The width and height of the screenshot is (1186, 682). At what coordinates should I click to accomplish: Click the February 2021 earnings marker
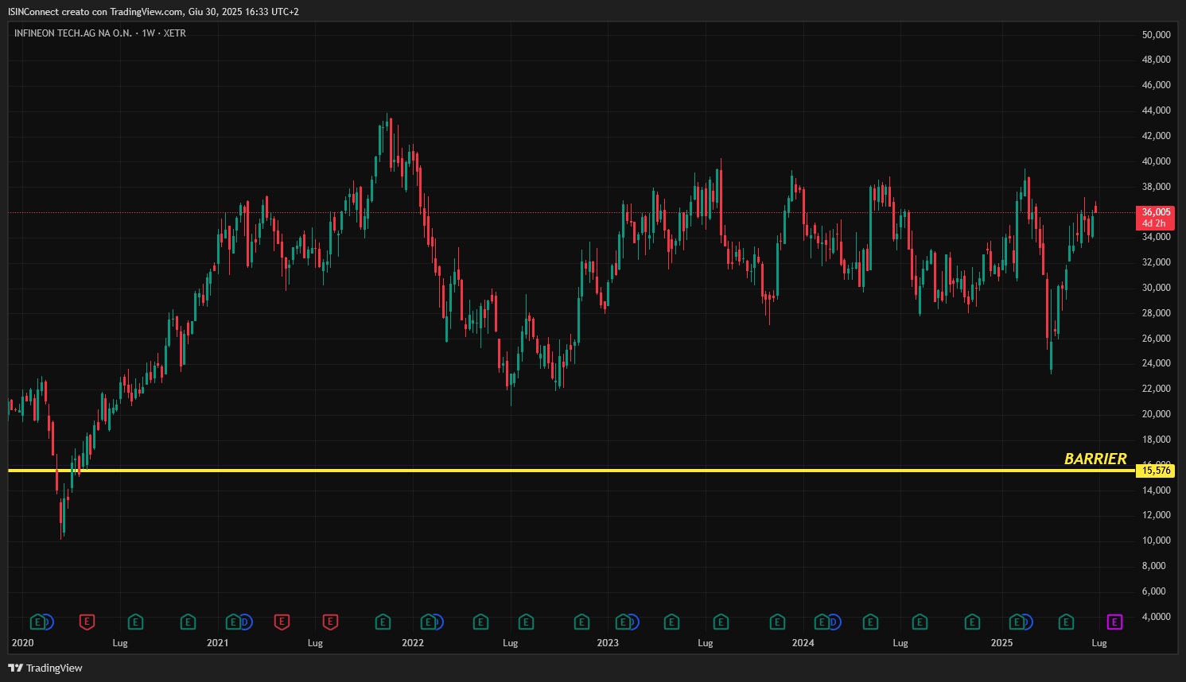click(233, 622)
